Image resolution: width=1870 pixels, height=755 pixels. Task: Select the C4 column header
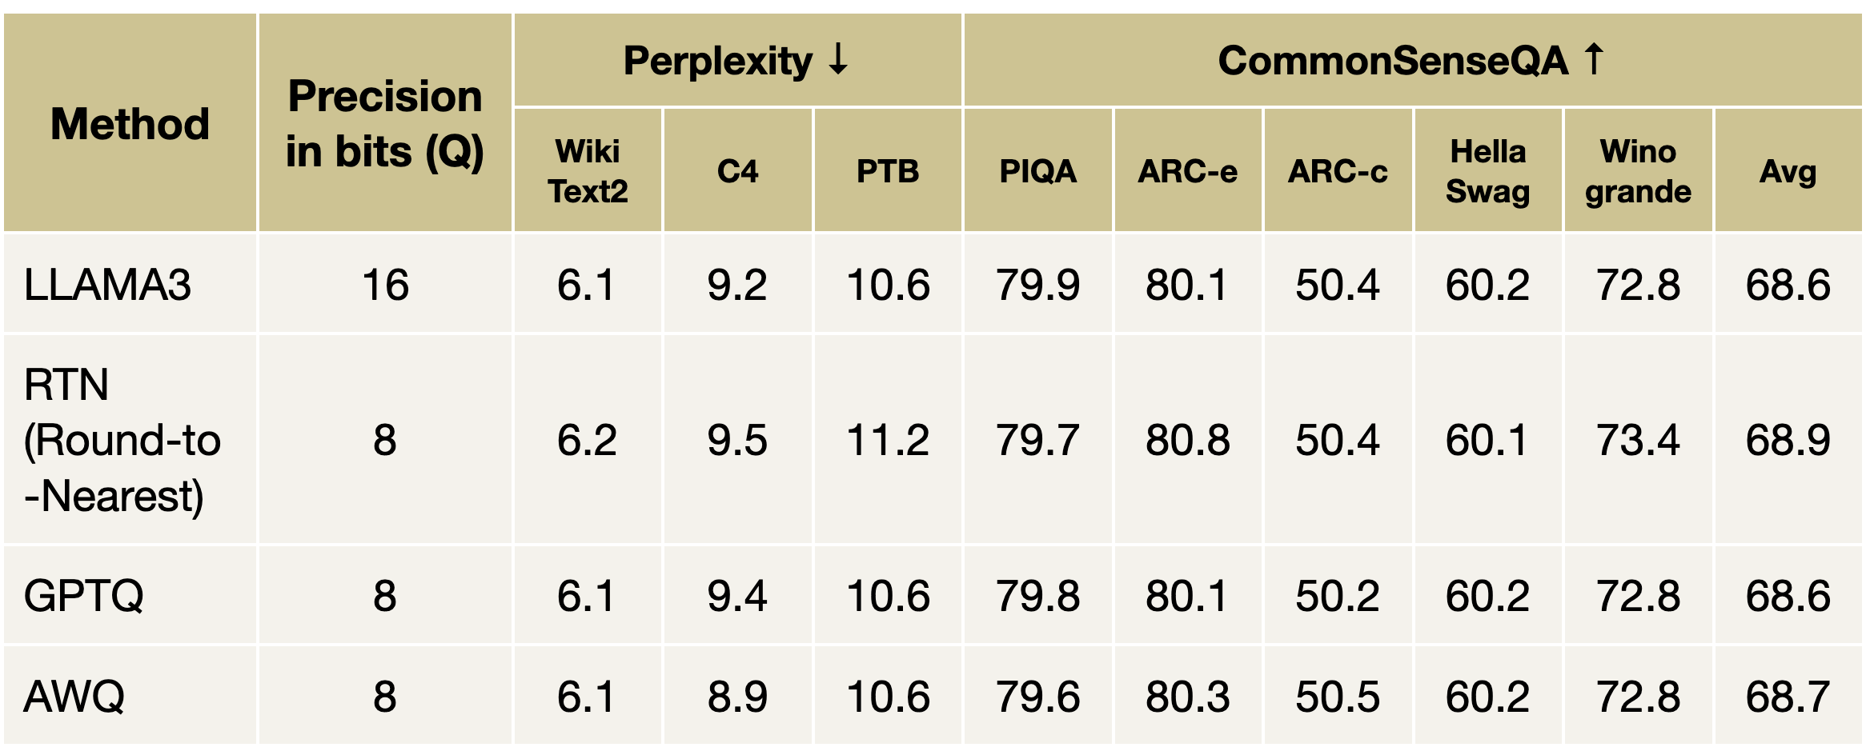737,171
